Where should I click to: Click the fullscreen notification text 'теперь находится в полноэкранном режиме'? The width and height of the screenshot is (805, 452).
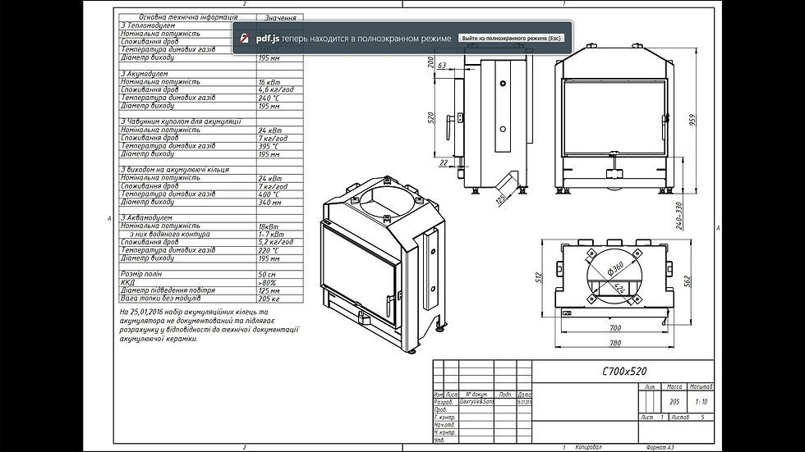pos(366,39)
